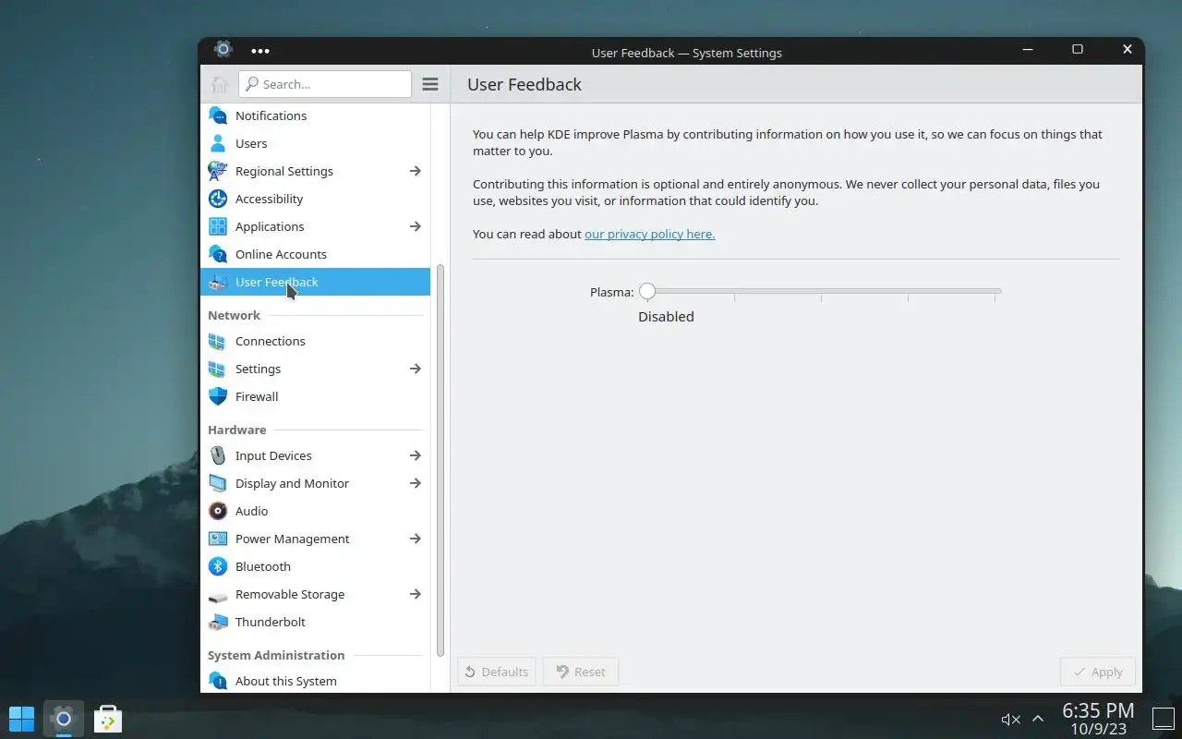Click the Connections network icon

point(218,341)
